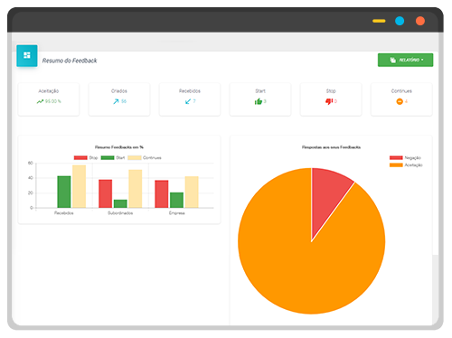Click the Respostas aos seus Feedbacks chart title
Image resolution: width=452 pixels, height=338 pixels.
click(331, 147)
